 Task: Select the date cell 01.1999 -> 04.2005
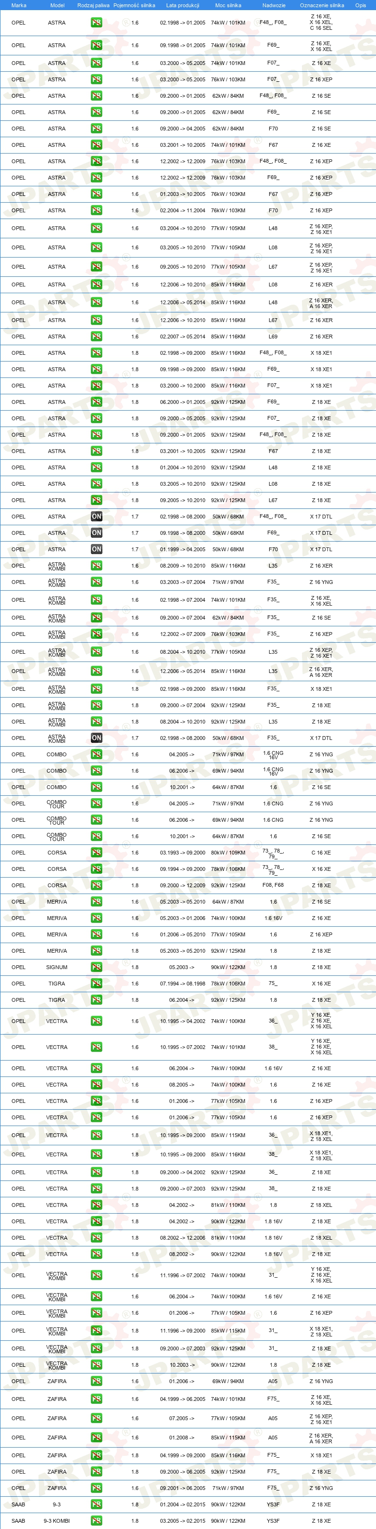click(x=183, y=549)
